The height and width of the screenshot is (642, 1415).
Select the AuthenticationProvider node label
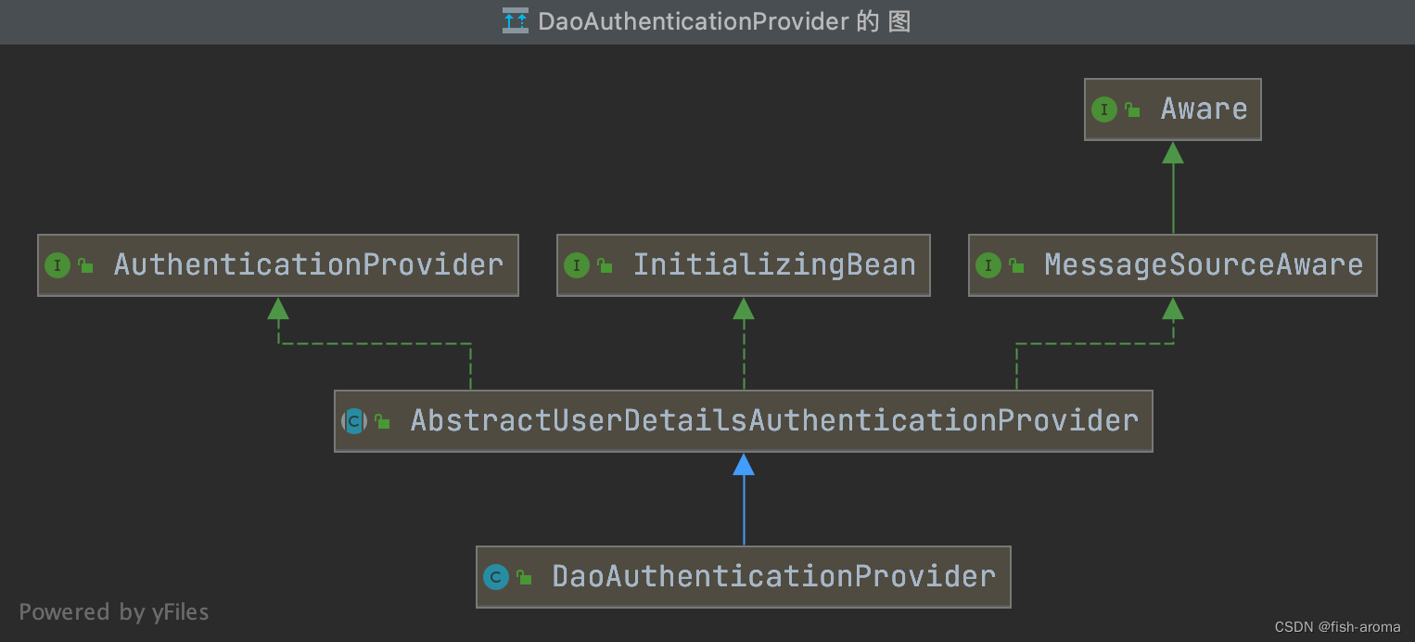(309, 265)
